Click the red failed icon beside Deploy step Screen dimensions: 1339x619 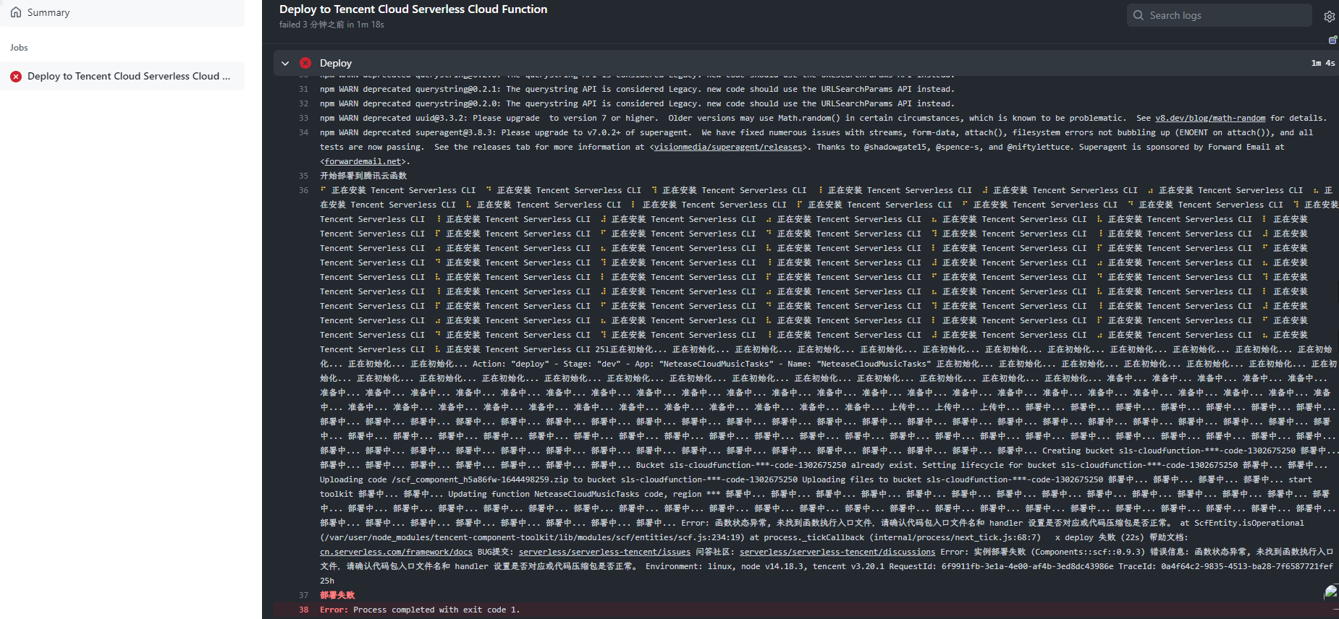305,63
